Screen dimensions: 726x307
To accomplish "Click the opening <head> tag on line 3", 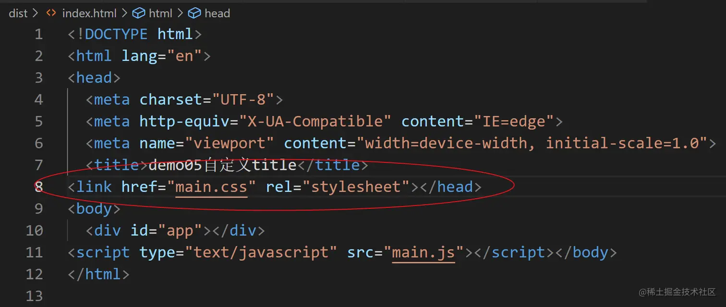I will coord(94,78).
